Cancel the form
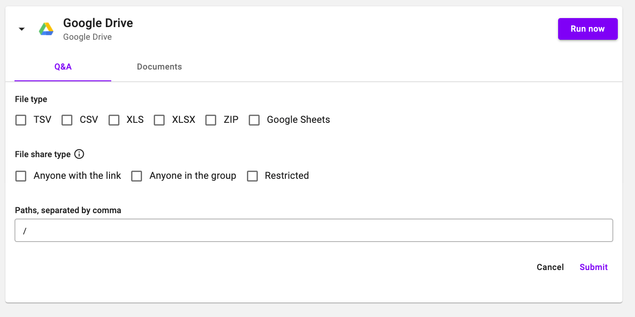 tap(550, 267)
